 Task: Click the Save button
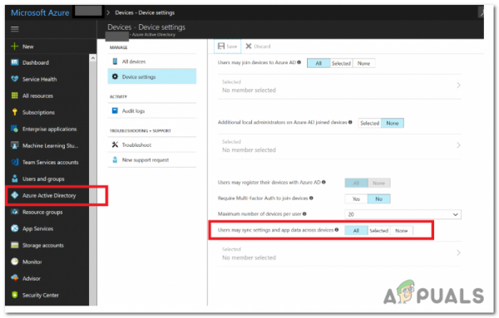point(227,46)
